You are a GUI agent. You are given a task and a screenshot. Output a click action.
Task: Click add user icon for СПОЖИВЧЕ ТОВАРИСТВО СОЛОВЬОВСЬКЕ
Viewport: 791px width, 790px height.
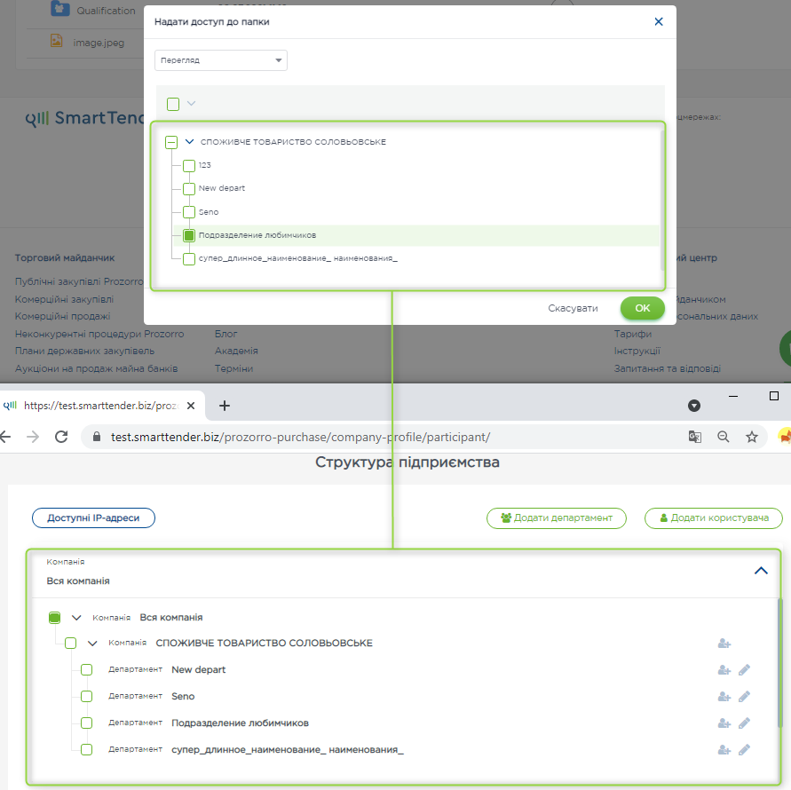(x=724, y=643)
